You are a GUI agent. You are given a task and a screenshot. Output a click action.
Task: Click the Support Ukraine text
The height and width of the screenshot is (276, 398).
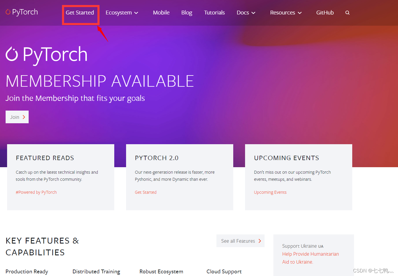pyautogui.click(x=303, y=246)
